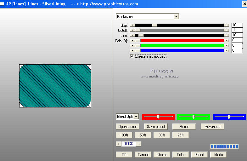Click the minus zoom button

click(x=138, y=144)
